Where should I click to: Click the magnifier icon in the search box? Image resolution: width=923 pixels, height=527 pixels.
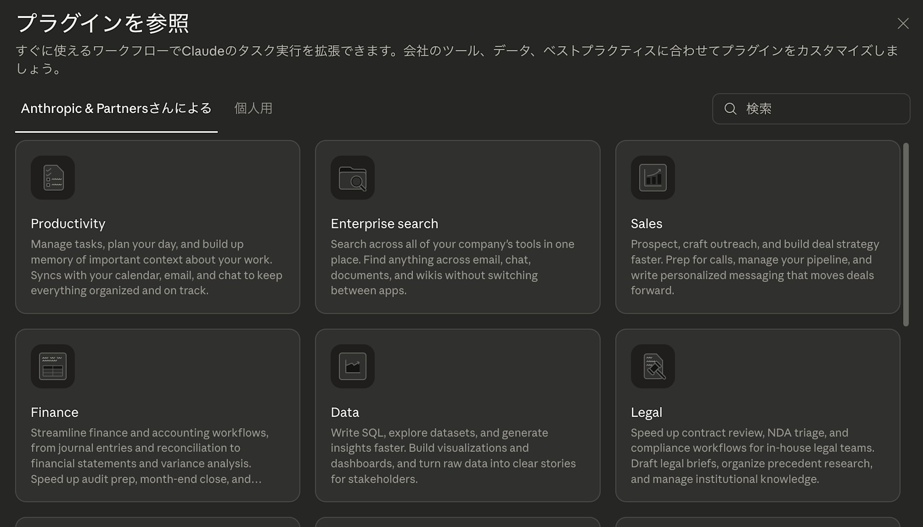(730, 109)
